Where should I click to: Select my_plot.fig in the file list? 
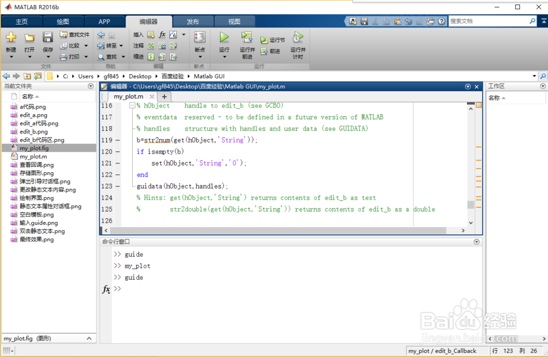tap(49, 148)
